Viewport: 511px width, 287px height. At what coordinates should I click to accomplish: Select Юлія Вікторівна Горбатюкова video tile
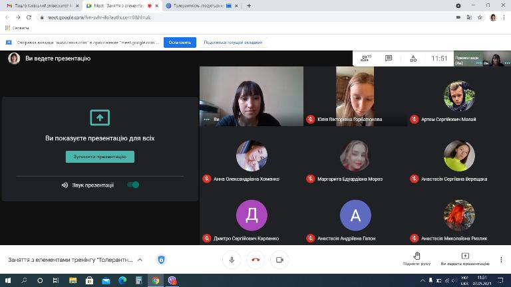[x=355, y=96]
